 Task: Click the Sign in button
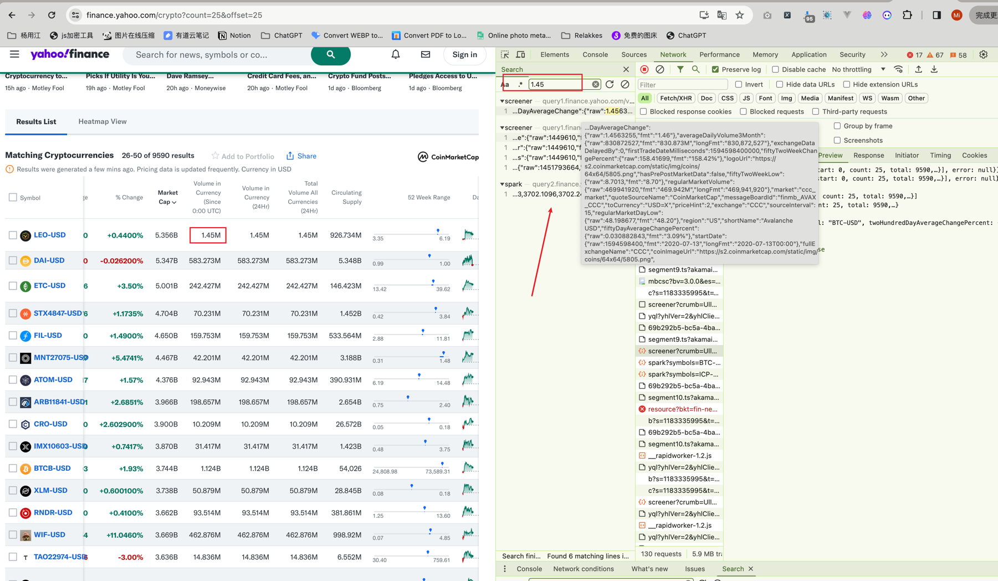tap(464, 54)
